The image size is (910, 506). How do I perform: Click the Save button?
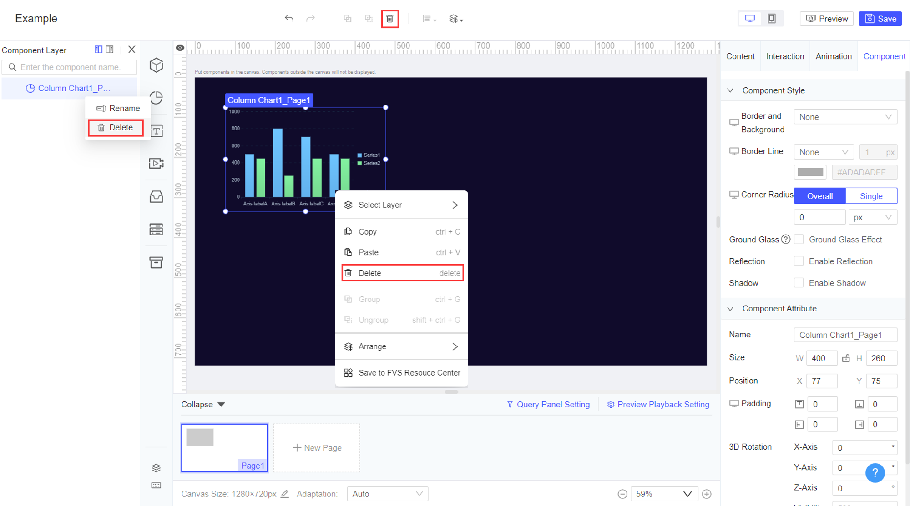coord(880,19)
